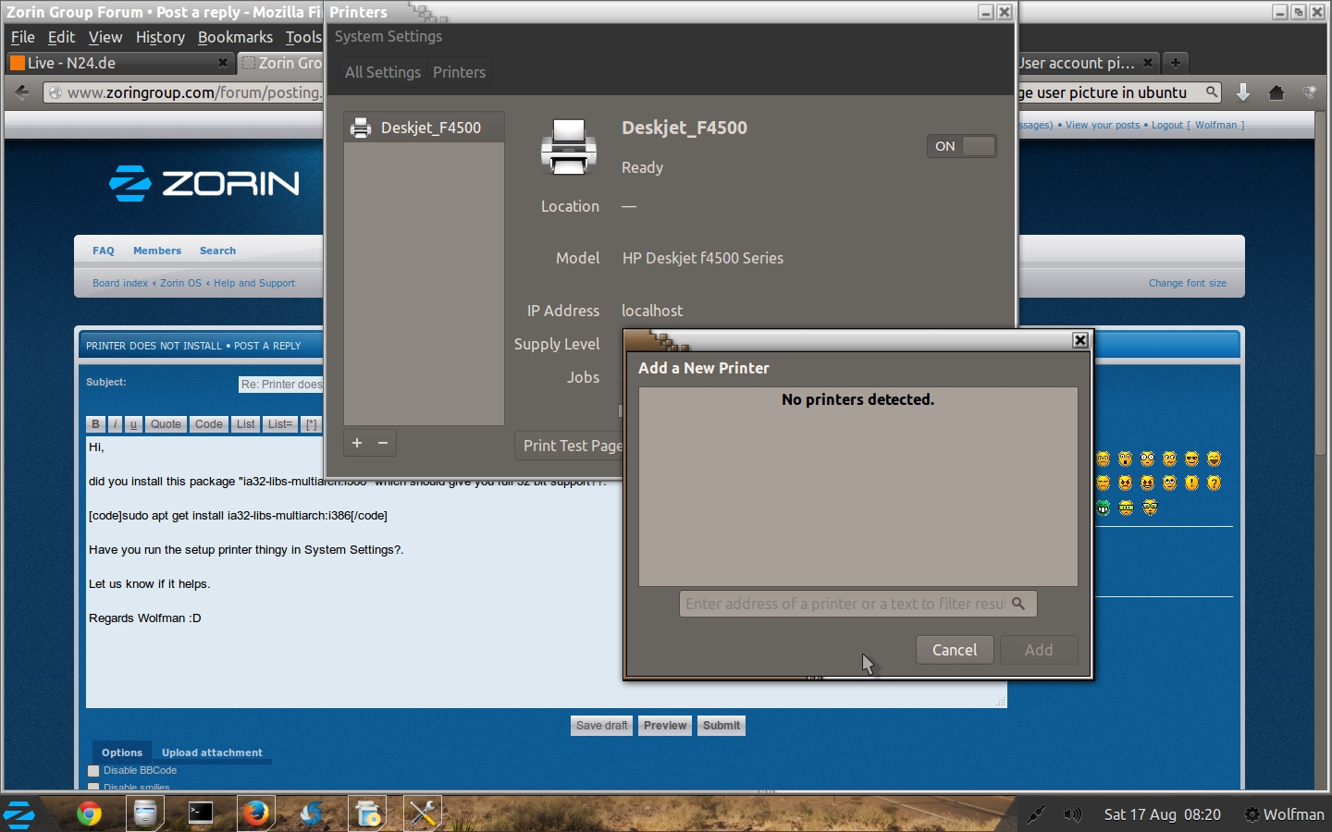Screen dimensions: 1332x832
Task: Open the History menu in Firefox
Action: pos(160,37)
